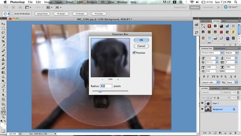
Task: Click the Fit Screen button
Action: (x=61, y=14)
